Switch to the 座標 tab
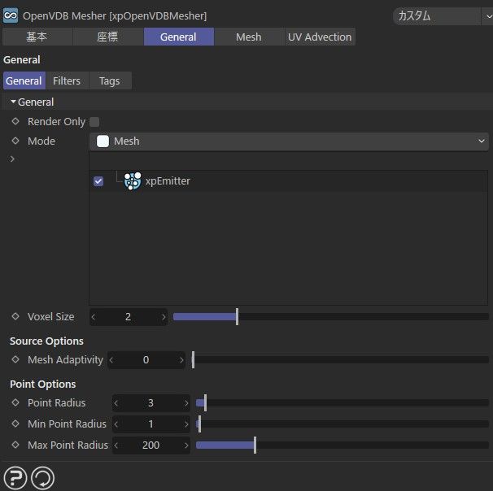Screen dimensions: 493x491 pos(108,37)
